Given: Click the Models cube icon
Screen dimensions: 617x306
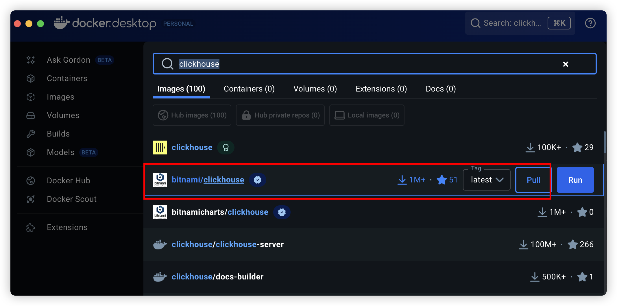Looking at the screenshot, I should pos(31,152).
